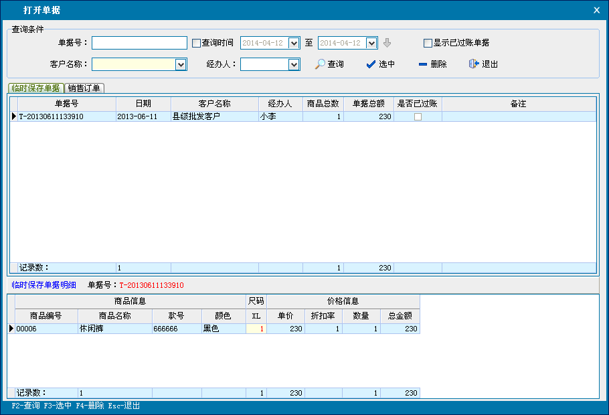Click the door 退出 exit icon
The image size is (609, 415).
[x=474, y=64]
